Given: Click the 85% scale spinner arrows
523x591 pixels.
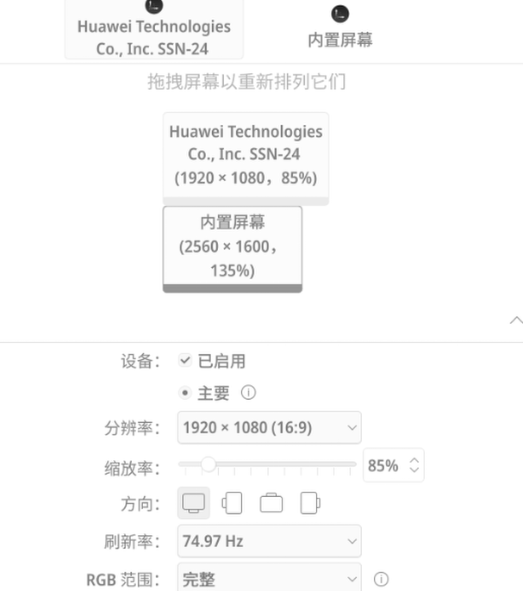Looking at the screenshot, I should (x=414, y=465).
